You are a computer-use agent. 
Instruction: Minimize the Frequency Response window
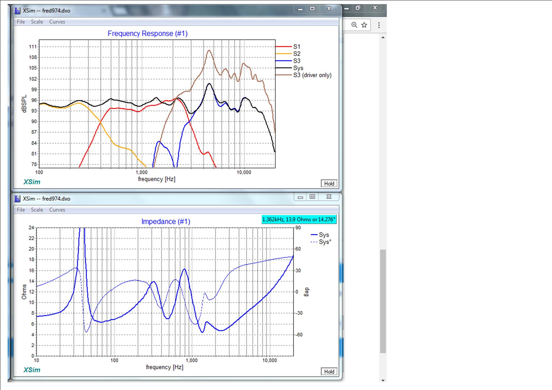point(300,9)
